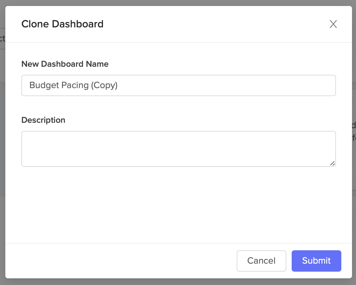This screenshot has height=285, width=356.
Task: Click the X icon in dialog header
Action: [x=333, y=24]
